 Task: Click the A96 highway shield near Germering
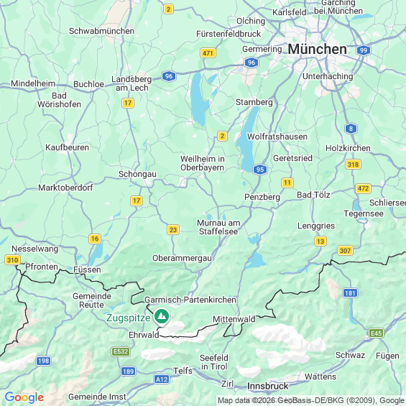coord(252,63)
